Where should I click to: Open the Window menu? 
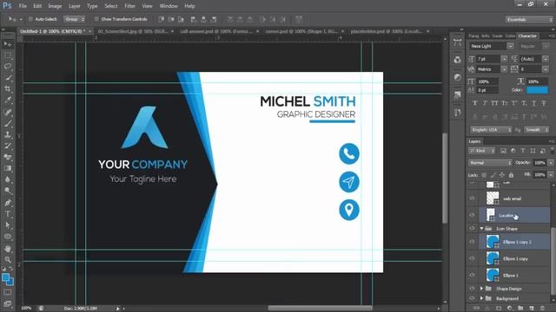click(x=169, y=6)
